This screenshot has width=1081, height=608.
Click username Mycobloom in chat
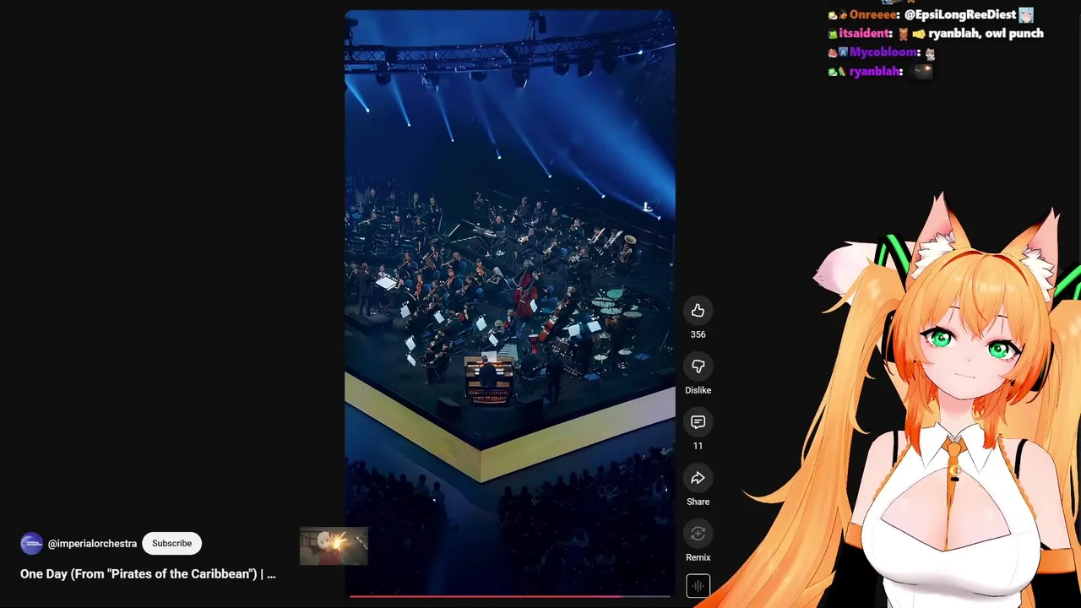pos(883,52)
